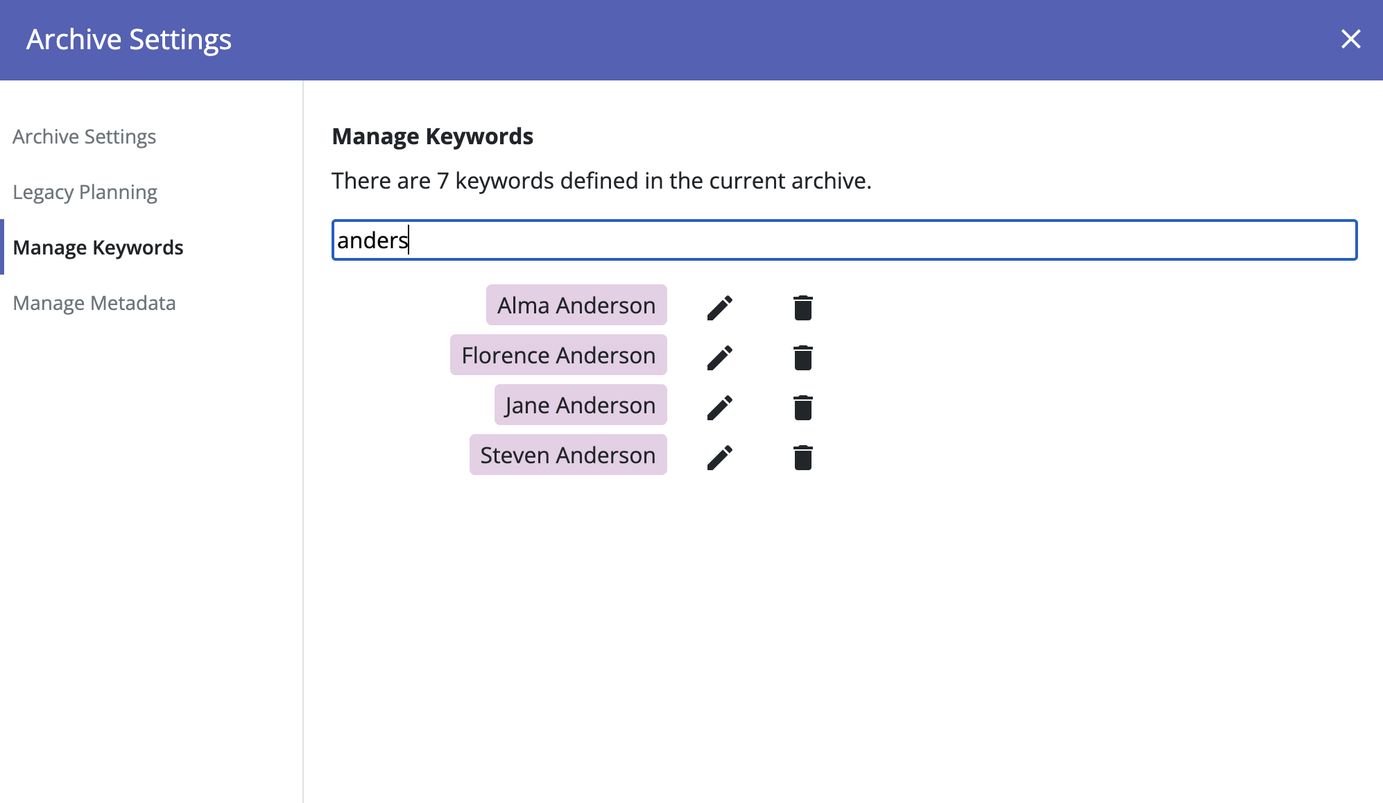Switch to the Legacy Planning tab
The height and width of the screenshot is (803, 1383).
tap(85, 192)
